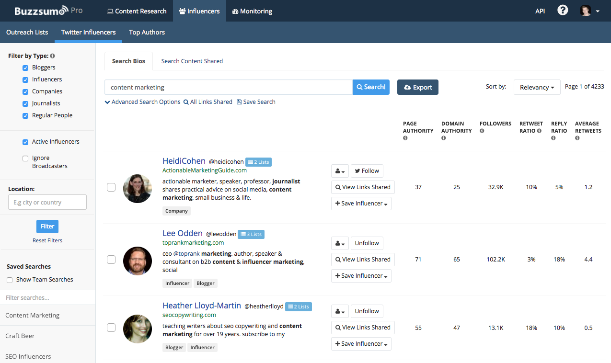The image size is (611, 363).
Task: Click the Followers column info icon
Action: point(482,131)
